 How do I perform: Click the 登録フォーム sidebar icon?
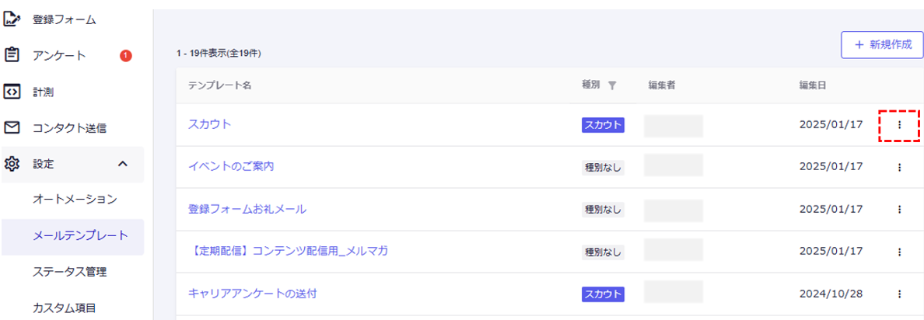coord(12,19)
